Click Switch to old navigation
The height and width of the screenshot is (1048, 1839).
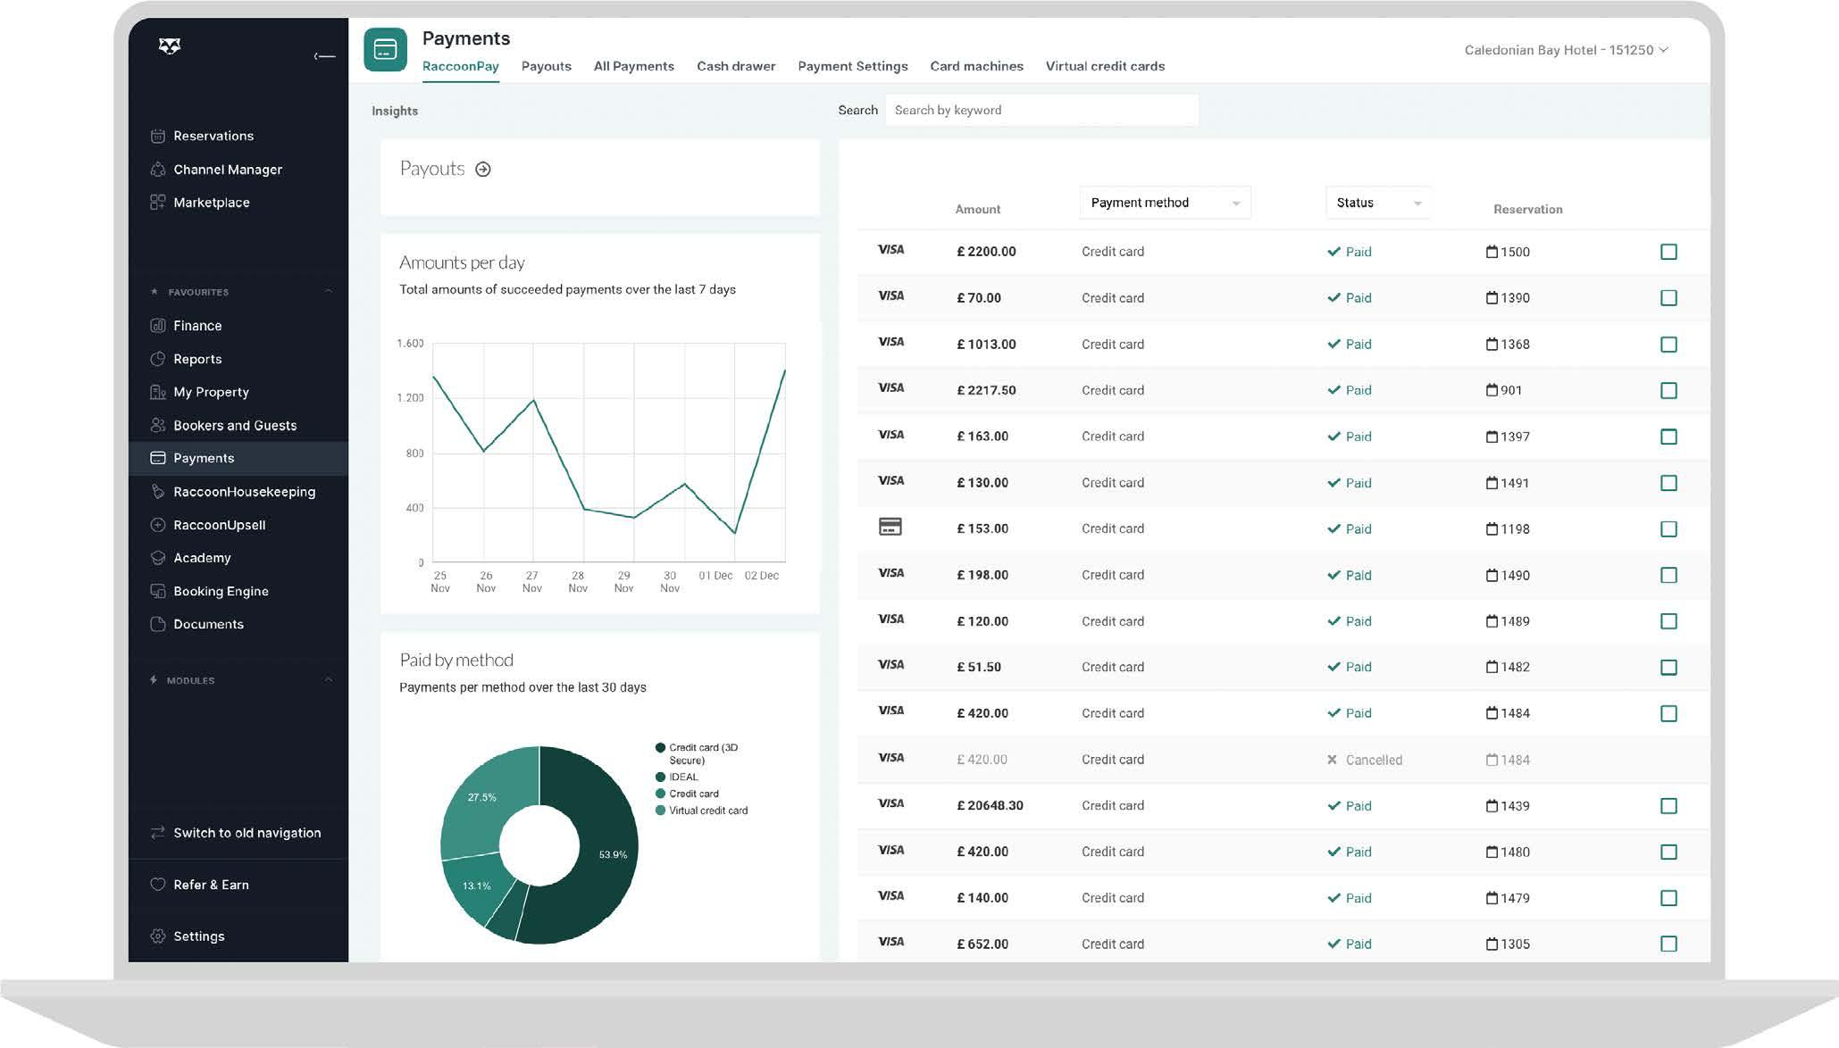[247, 833]
